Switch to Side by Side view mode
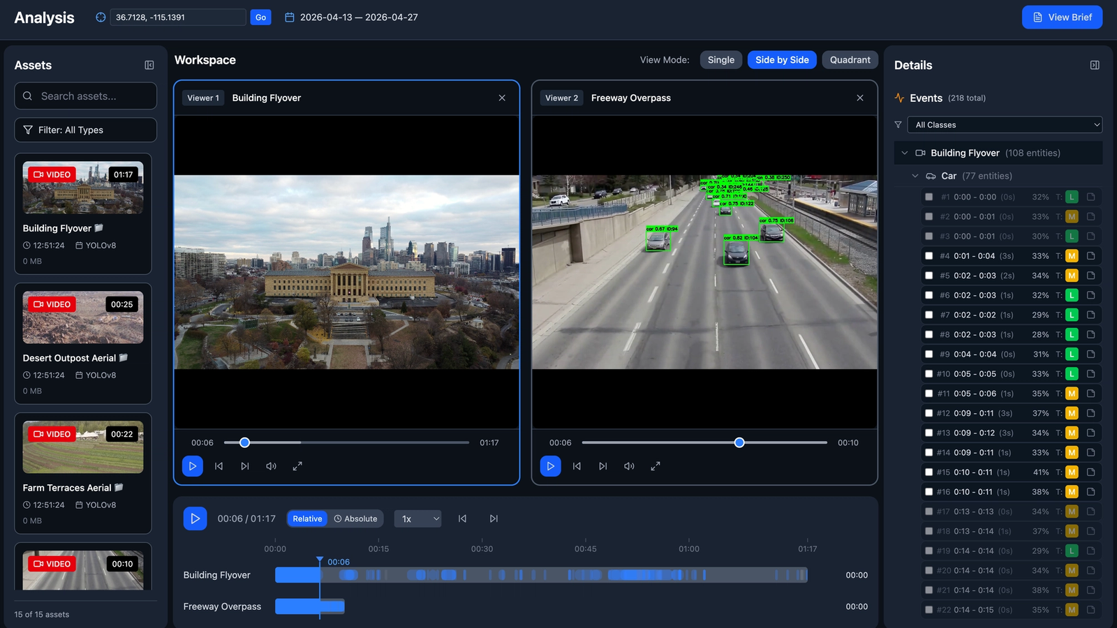Image resolution: width=1117 pixels, height=628 pixels. 782,60
